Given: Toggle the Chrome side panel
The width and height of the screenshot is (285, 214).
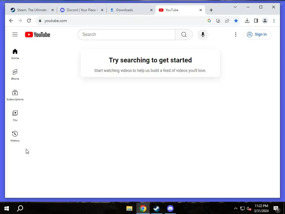Looking at the screenshot, I should tap(256, 21).
